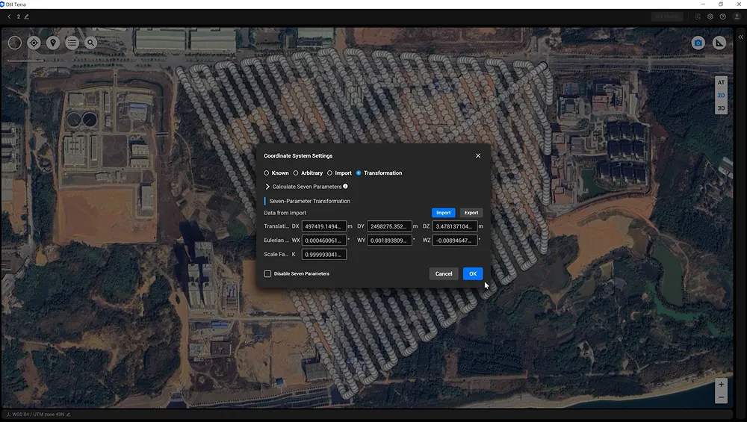Click the DX translation input field
Screen dimensions: 747x422
click(x=323, y=226)
